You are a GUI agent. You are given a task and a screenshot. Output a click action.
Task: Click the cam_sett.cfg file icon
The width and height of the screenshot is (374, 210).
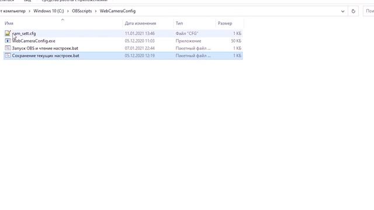(x=8, y=33)
